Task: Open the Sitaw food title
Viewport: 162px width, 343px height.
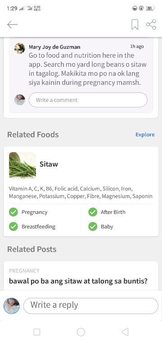Action: coord(49,164)
